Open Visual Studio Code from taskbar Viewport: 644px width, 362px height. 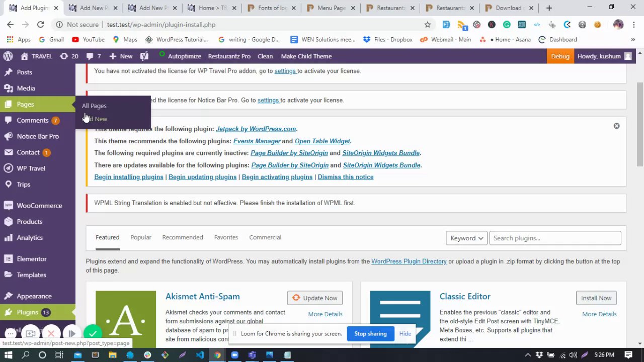pyautogui.click(x=200, y=355)
